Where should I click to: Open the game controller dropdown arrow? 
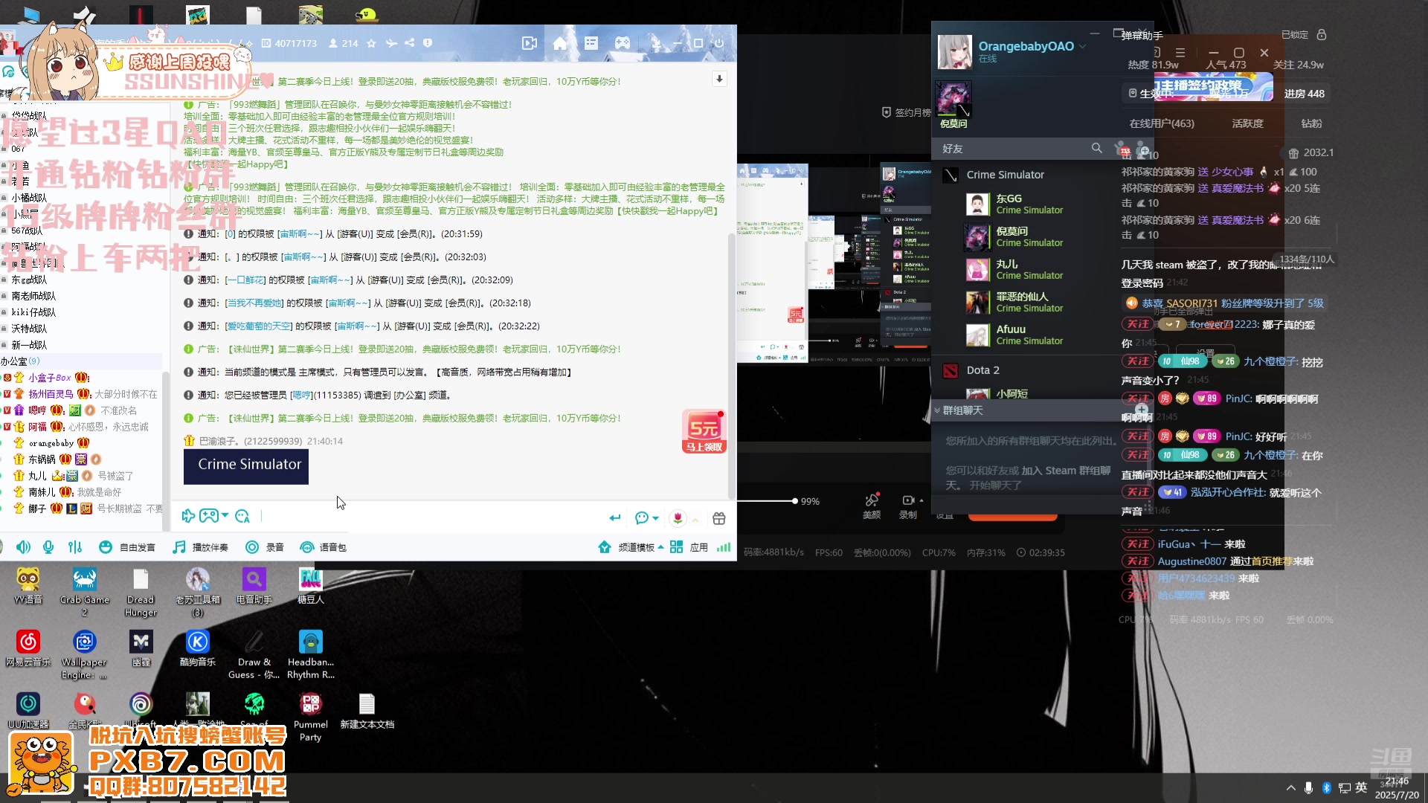pos(225,515)
